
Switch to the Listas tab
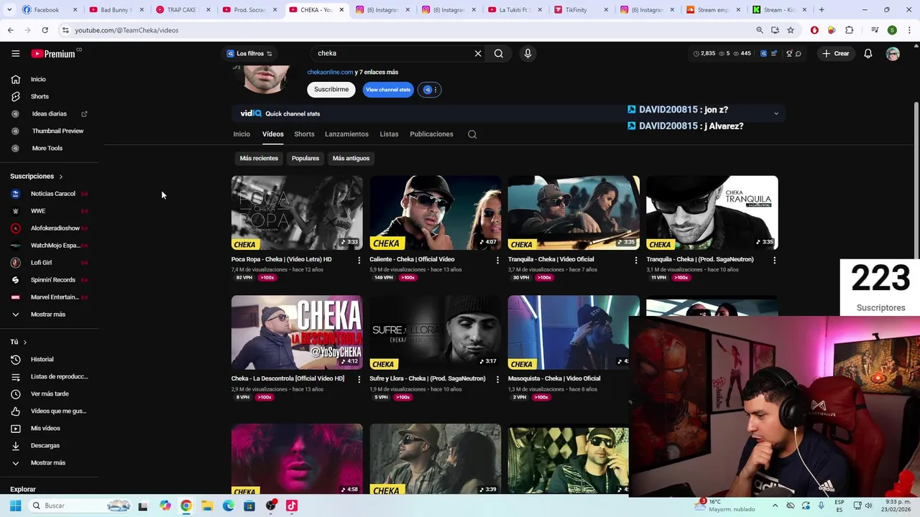tap(389, 134)
